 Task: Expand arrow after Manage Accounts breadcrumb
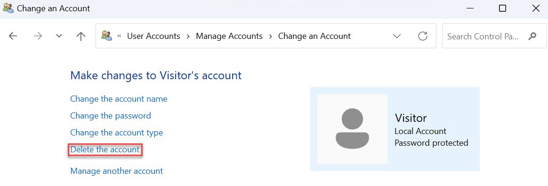coord(271,36)
